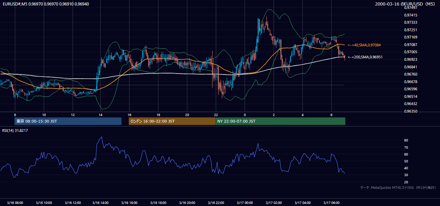The width and height of the screenshot is (440, 206).
Task: Click the RSI 20 level label
Action: (406, 182)
